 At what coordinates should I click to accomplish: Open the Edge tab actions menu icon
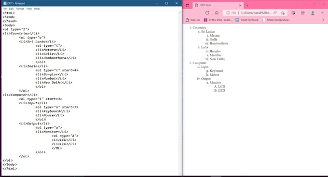tap(188, 5)
